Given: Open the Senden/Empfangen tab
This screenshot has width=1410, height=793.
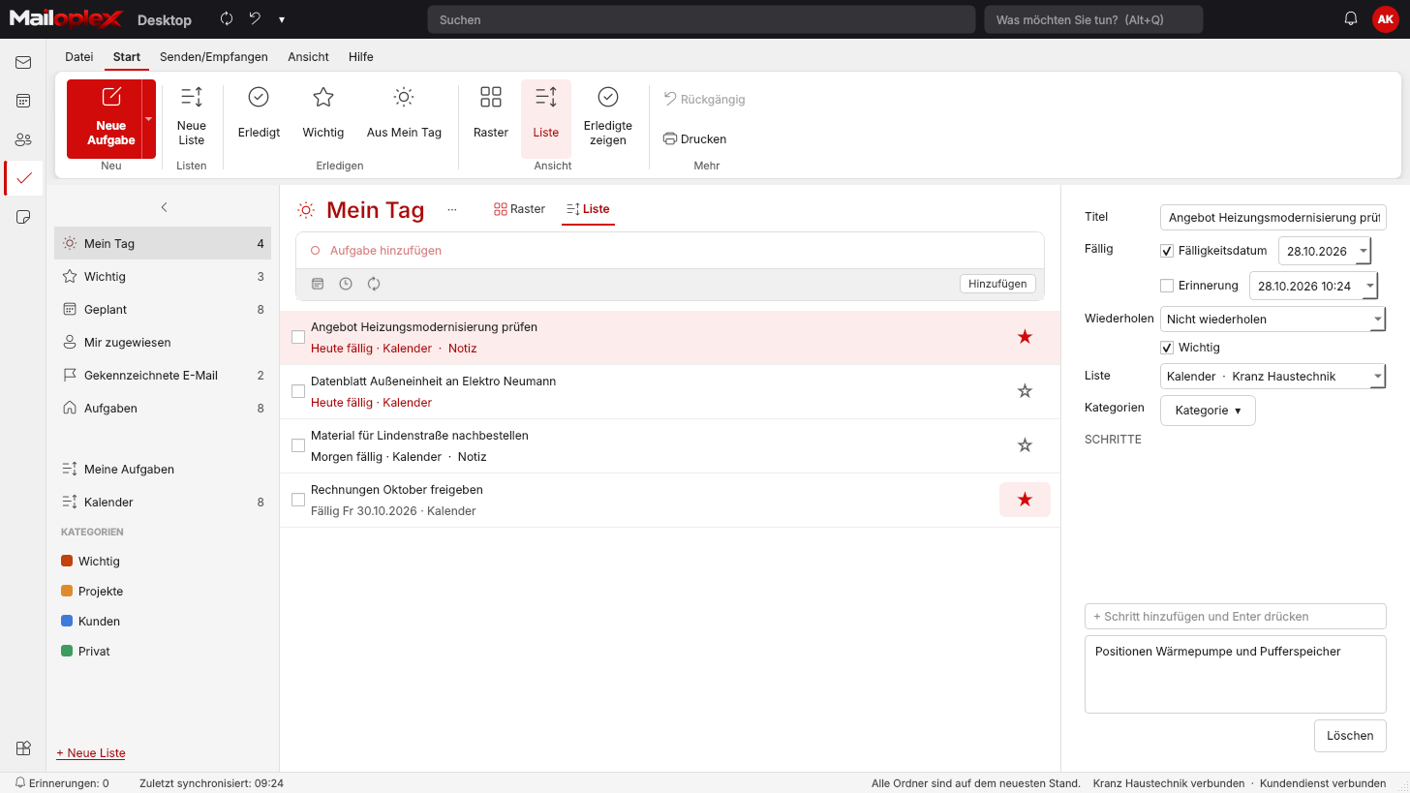Looking at the screenshot, I should coord(214,57).
